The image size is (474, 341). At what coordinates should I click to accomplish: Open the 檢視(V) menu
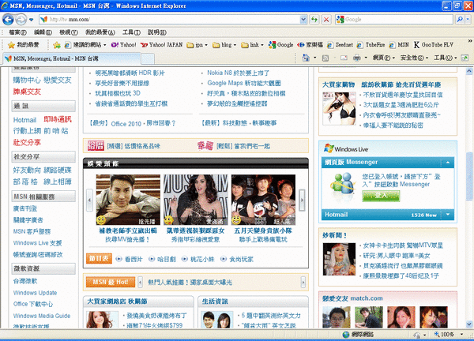69,32
